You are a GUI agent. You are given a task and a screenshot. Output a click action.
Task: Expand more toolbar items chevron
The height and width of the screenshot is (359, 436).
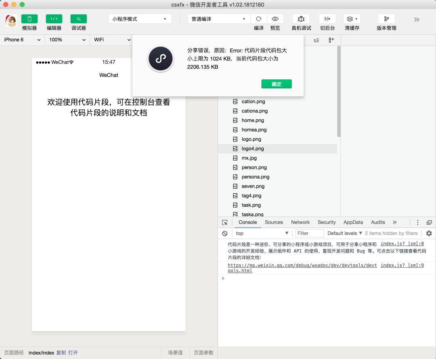pos(417,19)
